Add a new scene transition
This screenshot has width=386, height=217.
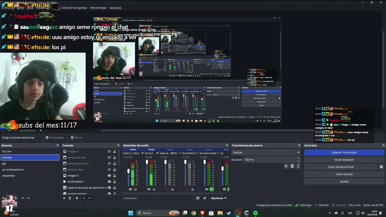pos(286,166)
